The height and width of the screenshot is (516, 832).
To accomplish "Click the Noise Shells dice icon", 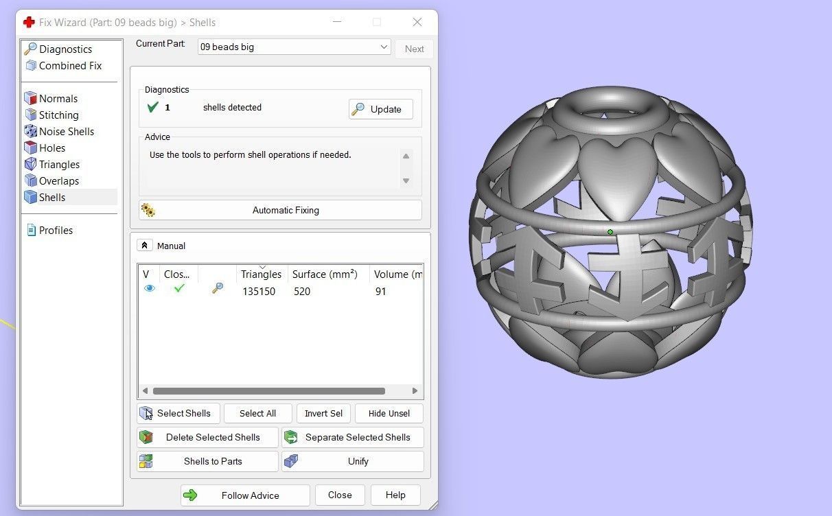I will 30,132.
